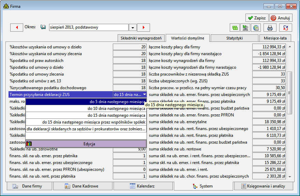Open the Dane Kadrowe section
This screenshot has width=300, height=196.
tap(82, 186)
